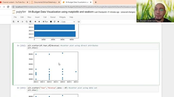Image resolution: width=174 pixels, height=97 pixels.
Task: Cut selected cells with scissors icon
Action: point(23,22)
